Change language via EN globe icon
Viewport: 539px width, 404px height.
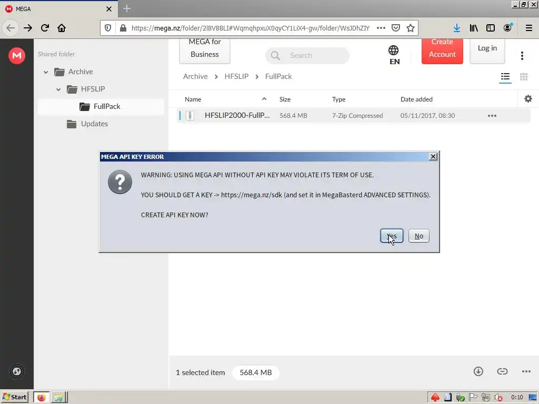[394, 55]
